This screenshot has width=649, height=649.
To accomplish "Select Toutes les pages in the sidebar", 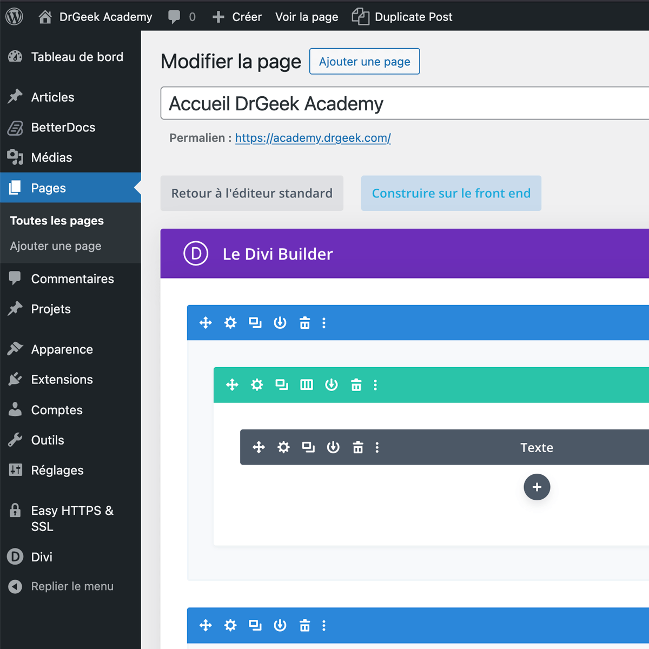I will click(x=56, y=220).
